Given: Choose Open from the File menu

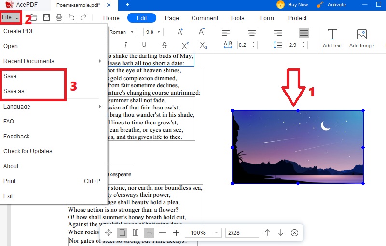Looking at the screenshot, I should click(54, 46).
